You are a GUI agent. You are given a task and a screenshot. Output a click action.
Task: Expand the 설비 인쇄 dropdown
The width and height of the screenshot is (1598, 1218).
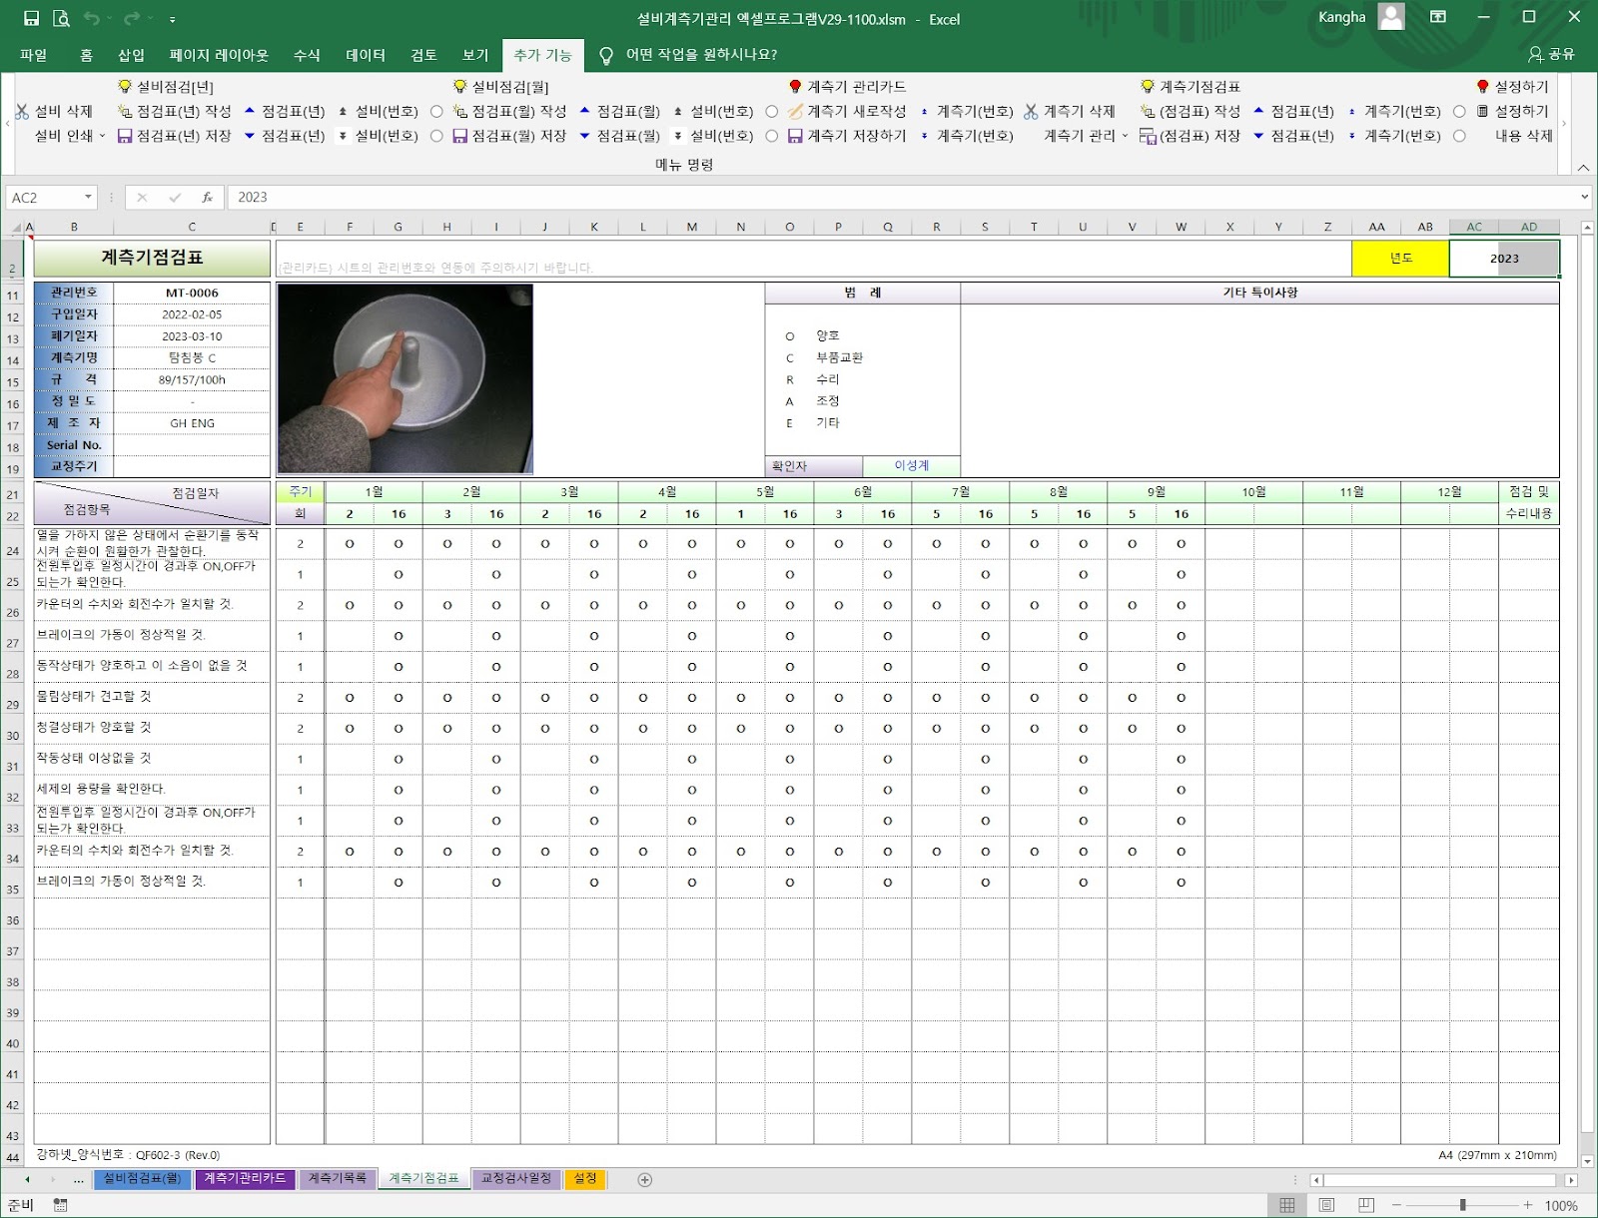[102, 136]
